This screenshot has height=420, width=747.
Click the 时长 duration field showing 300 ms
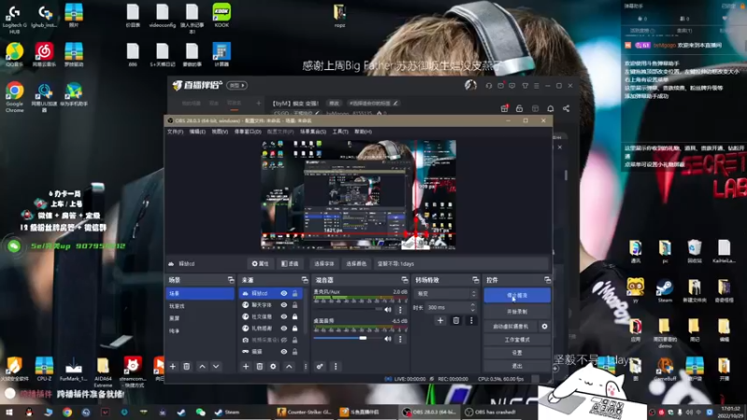tap(449, 308)
